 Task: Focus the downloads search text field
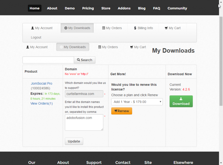point(48,60)
